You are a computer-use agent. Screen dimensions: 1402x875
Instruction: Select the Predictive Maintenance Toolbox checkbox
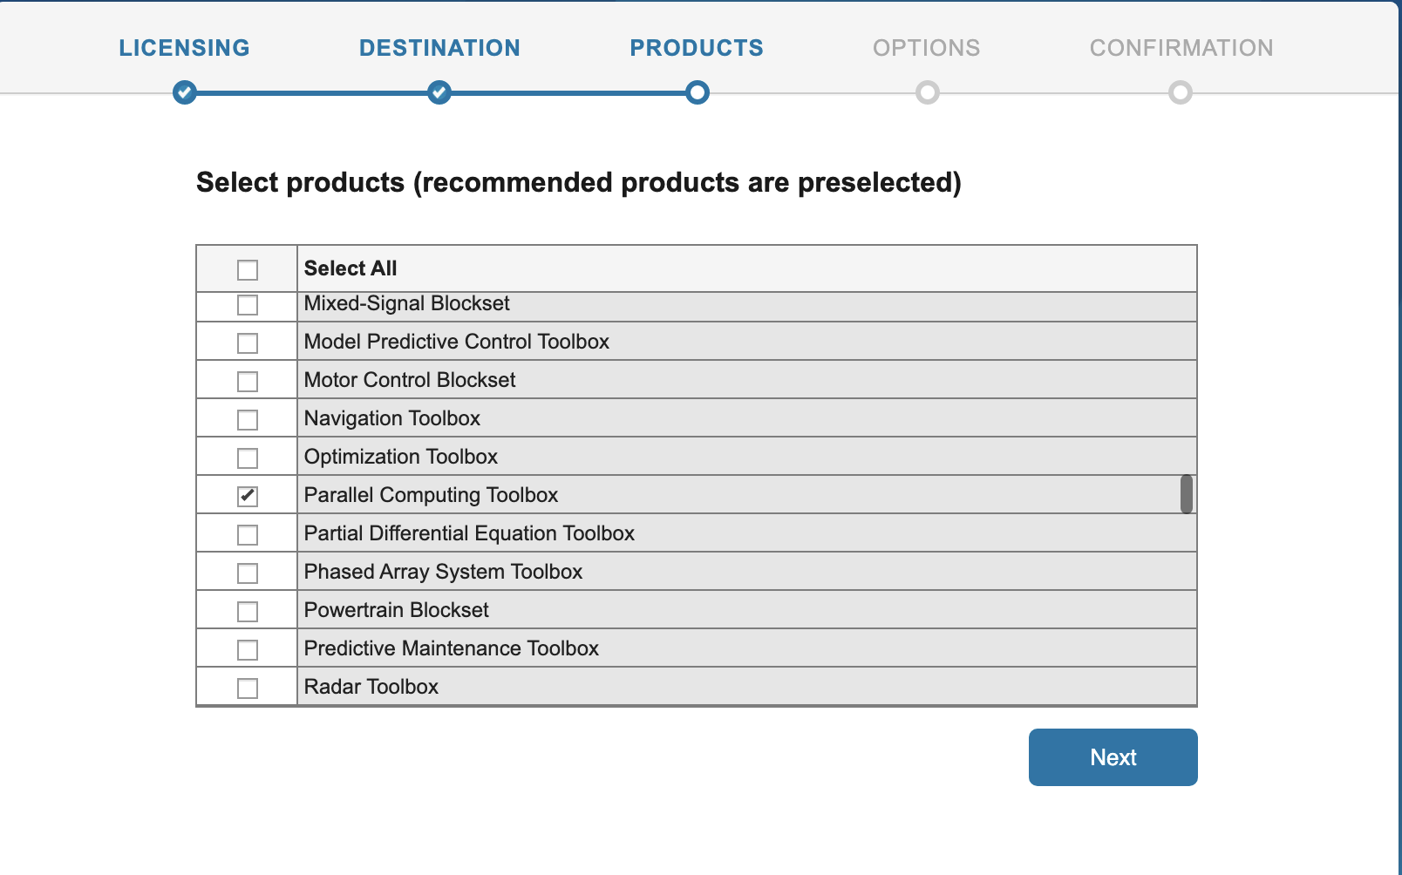tap(247, 648)
